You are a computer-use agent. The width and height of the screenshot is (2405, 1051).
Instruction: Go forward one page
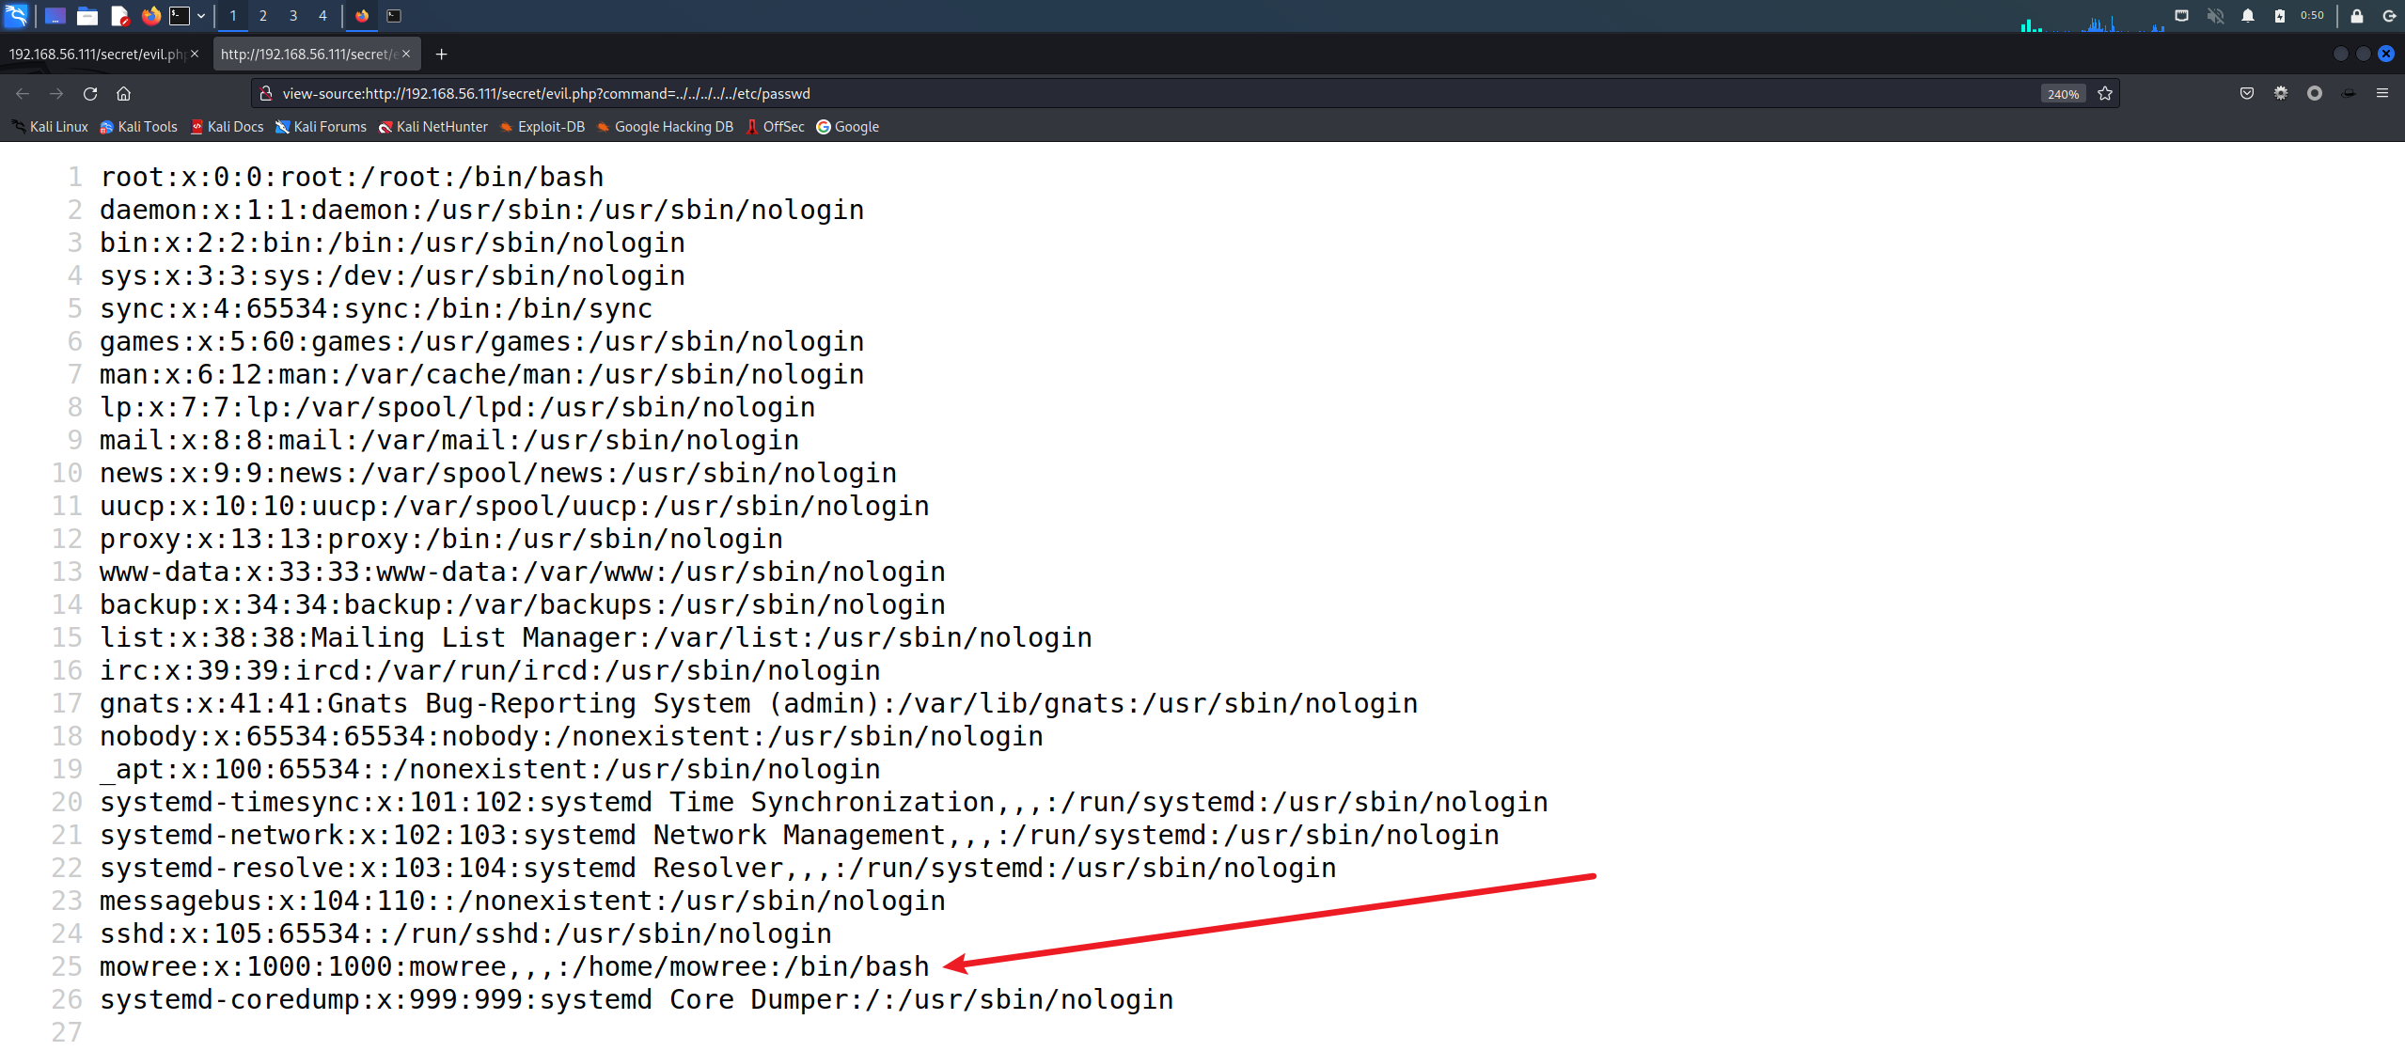tap(56, 93)
